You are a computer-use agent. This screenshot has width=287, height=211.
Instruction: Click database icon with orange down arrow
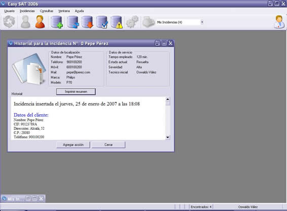(x=87, y=22)
